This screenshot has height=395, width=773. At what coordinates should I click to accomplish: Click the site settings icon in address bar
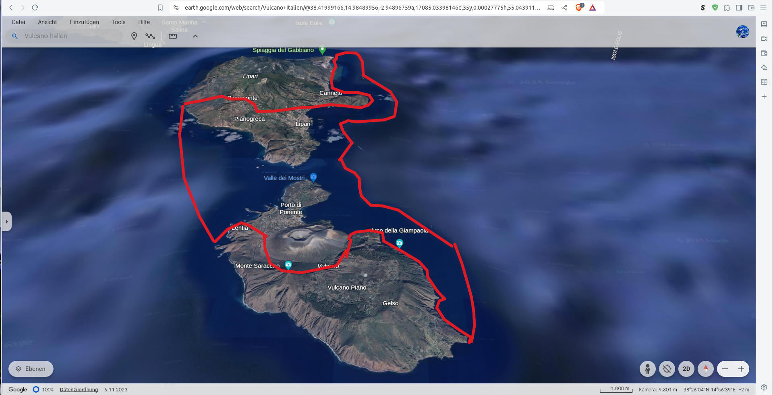(176, 8)
